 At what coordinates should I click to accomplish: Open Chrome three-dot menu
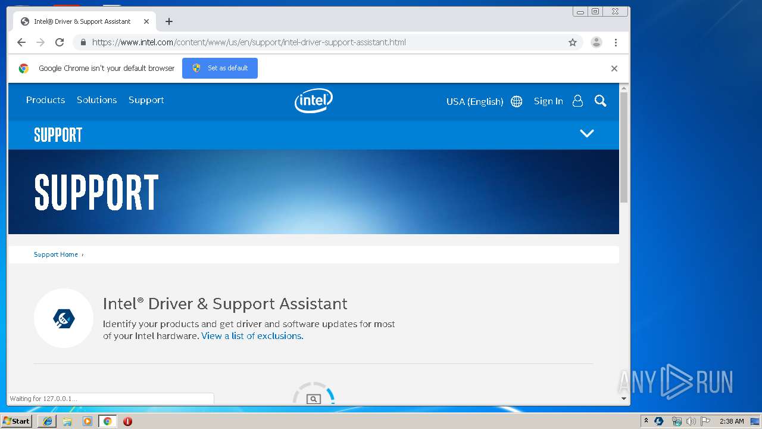click(616, 42)
